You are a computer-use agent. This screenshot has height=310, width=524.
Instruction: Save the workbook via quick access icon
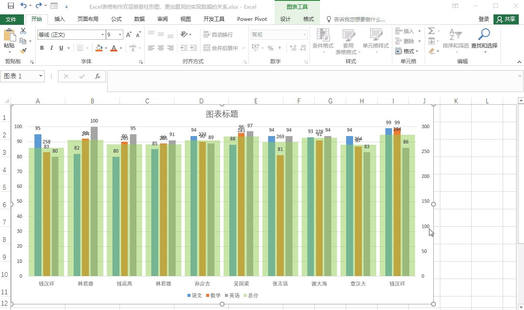pos(10,6)
